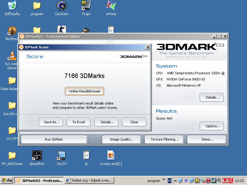Export score with To Excel button
Image resolution: width=247 pixels, height=185 pixels.
pos(79,122)
